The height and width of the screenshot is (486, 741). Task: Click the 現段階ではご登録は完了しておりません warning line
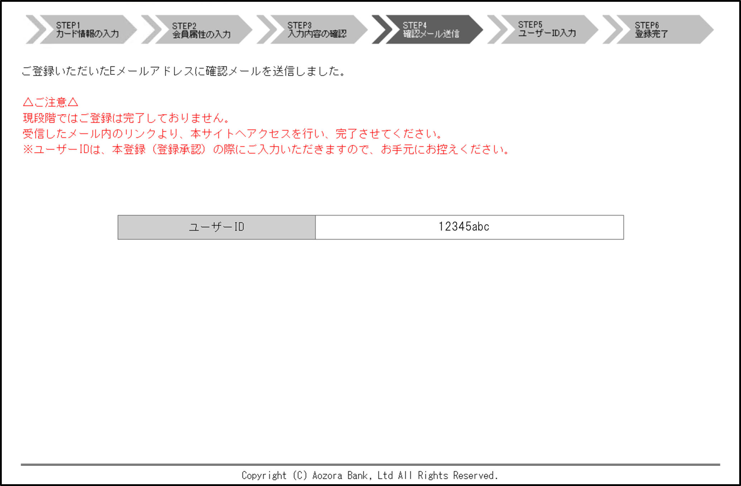126,118
